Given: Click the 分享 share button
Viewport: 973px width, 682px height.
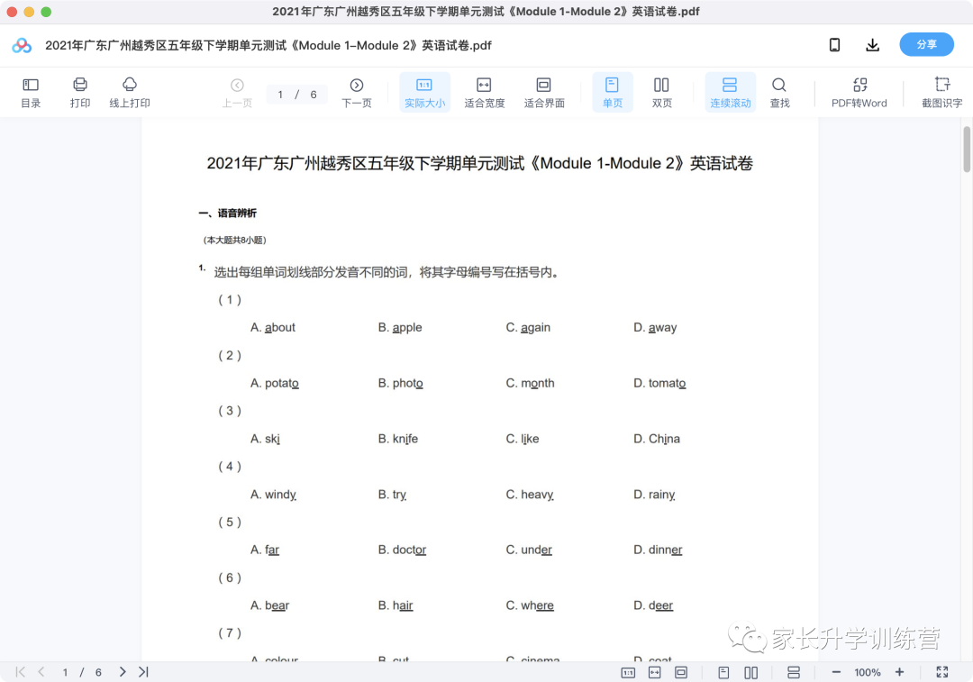Looking at the screenshot, I should pos(926,45).
